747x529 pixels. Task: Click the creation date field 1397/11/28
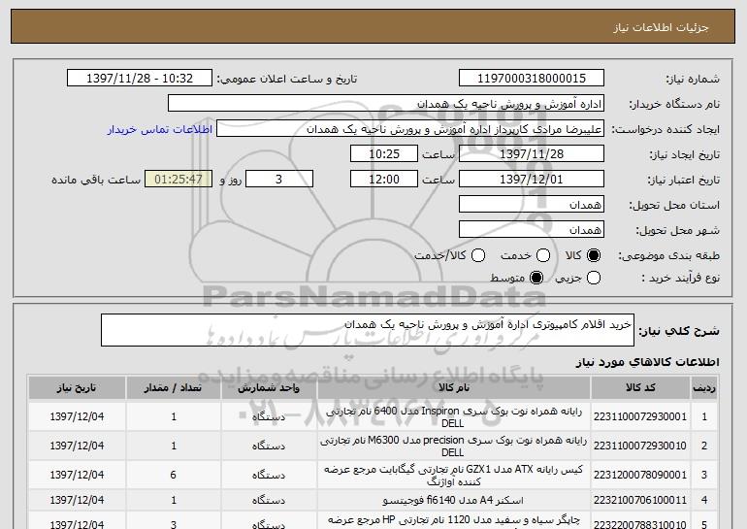pyautogui.click(x=532, y=154)
